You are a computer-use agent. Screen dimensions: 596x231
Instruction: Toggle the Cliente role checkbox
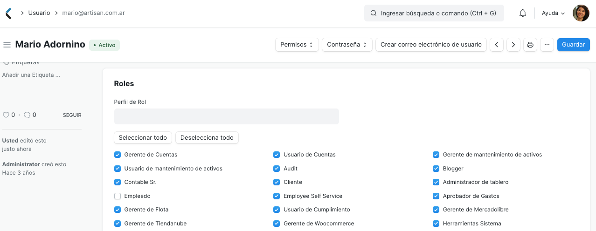(x=277, y=182)
